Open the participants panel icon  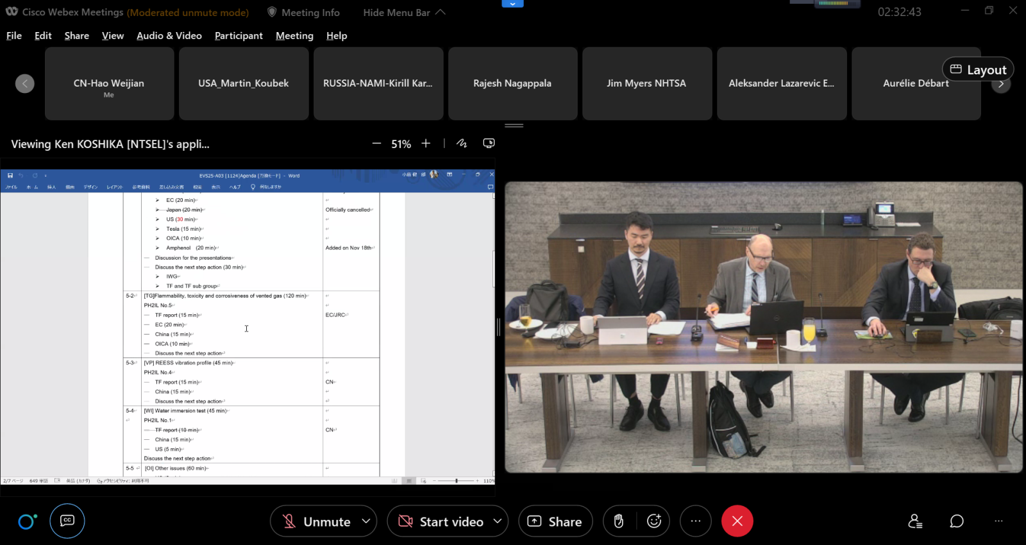(x=915, y=521)
